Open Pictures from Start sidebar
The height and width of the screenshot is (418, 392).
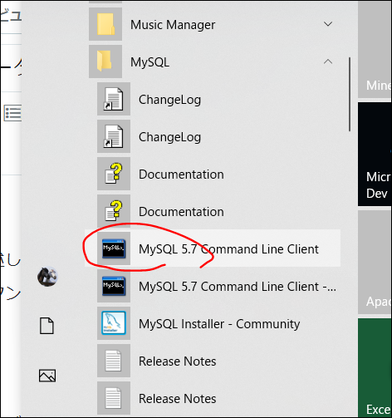point(47,376)
